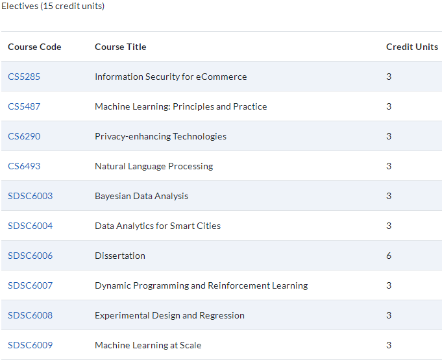Open the SDSC6007 course link
Viewport: 442px width, 360px height.
click(x=30, y=285)
